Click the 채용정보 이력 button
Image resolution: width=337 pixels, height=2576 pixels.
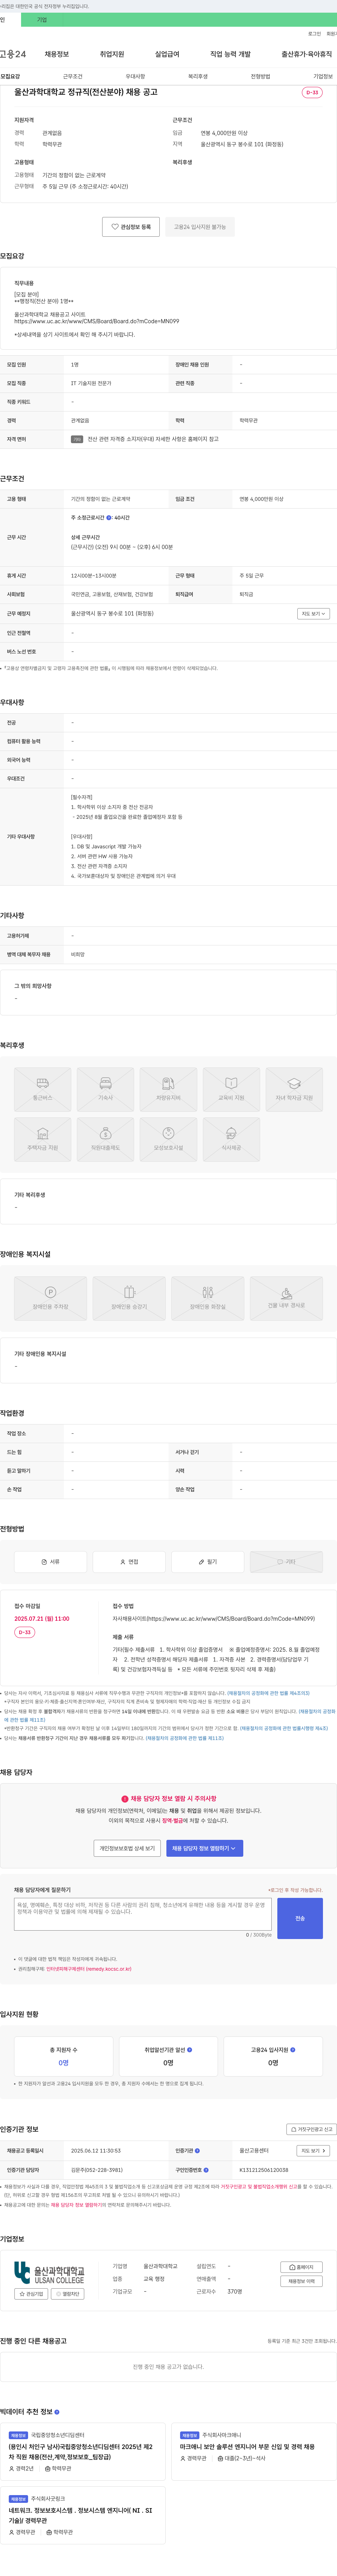tap(301, 2281)
